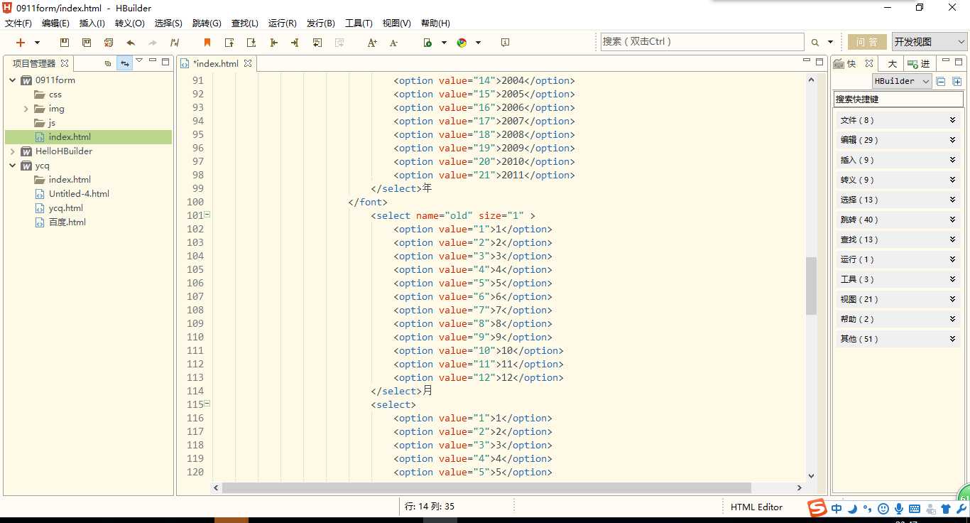Screen dimensions: 970x523
Task: Collapse code fold at line 101
Action: tap(207, 214)
